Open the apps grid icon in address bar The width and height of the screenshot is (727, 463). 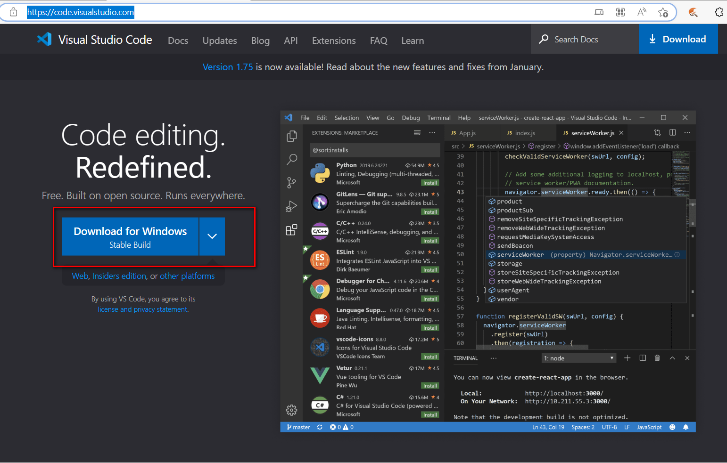pos(620,12)
